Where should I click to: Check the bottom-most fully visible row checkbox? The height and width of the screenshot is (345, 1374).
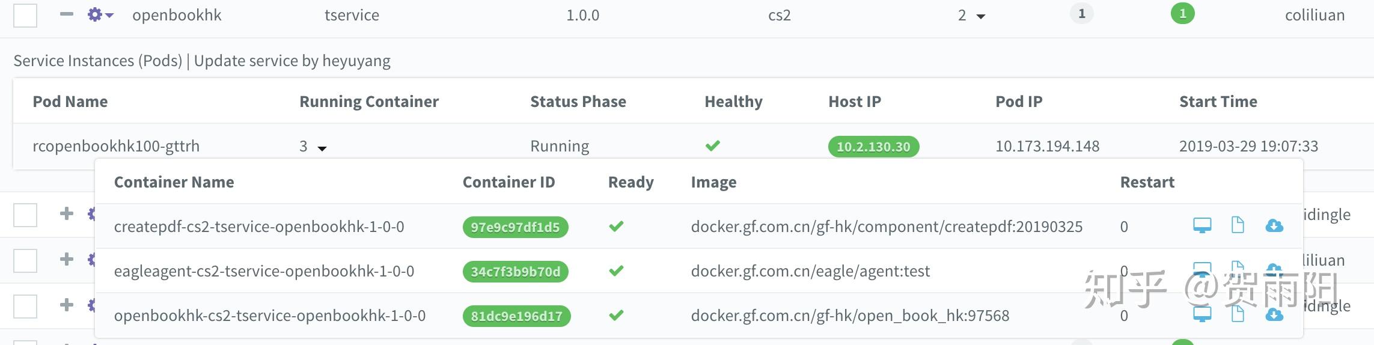coord(25,306)
